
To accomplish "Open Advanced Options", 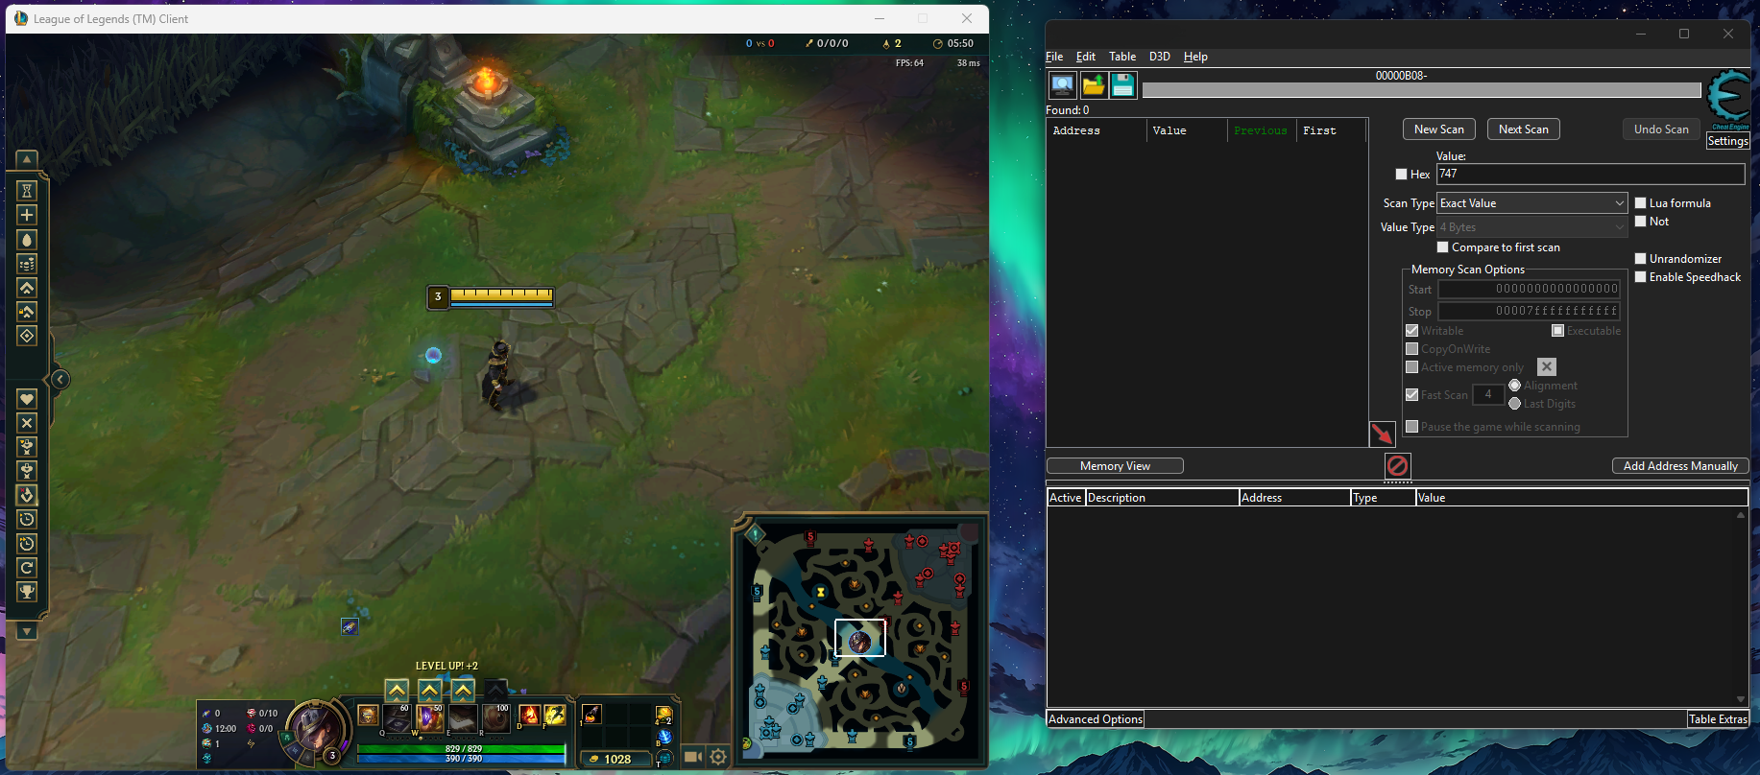I will pyautogui.click(x=1096, y=719).
